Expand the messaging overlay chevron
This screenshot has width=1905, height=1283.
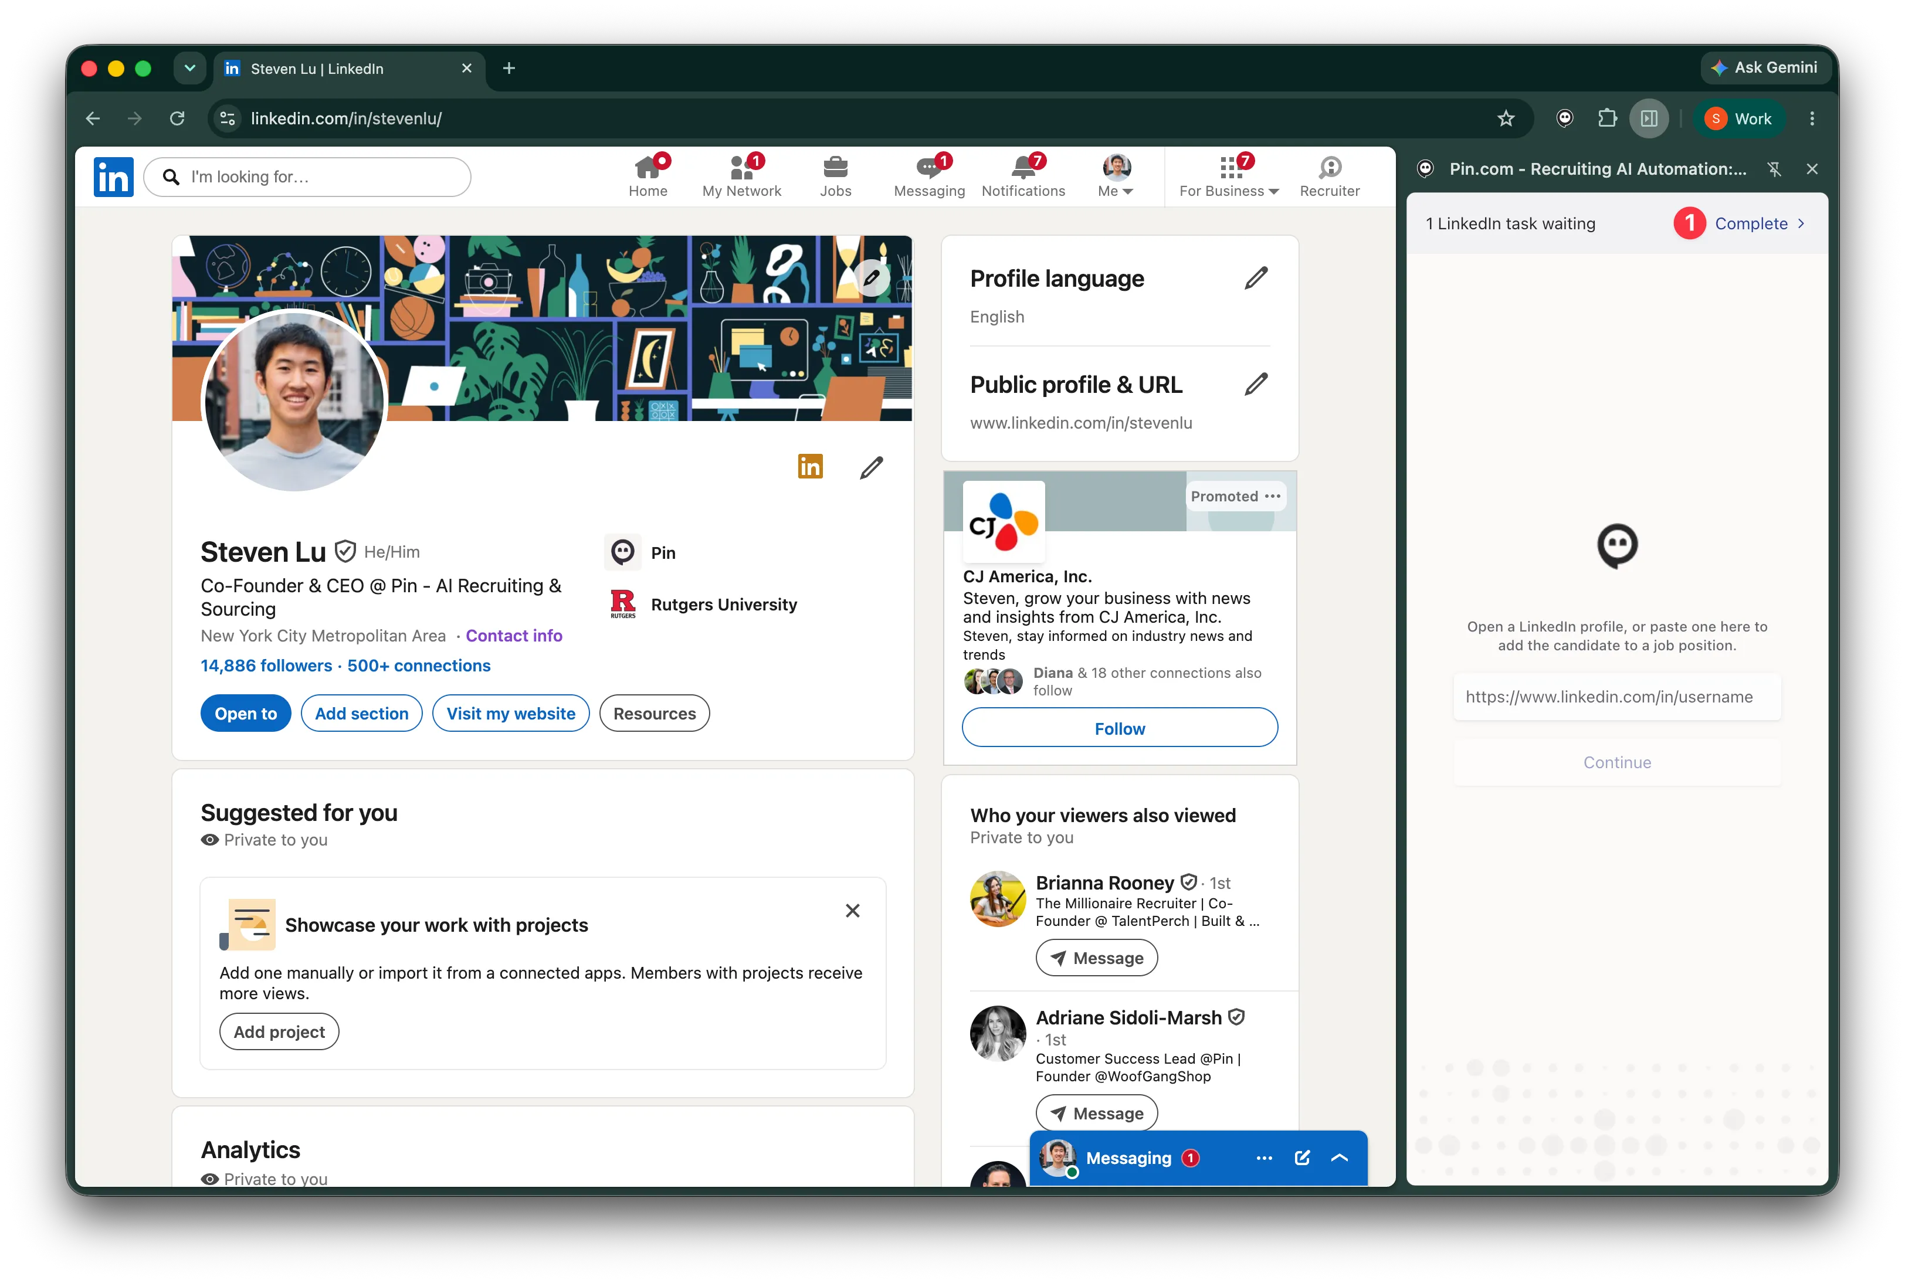[x=1340, y=1158]
